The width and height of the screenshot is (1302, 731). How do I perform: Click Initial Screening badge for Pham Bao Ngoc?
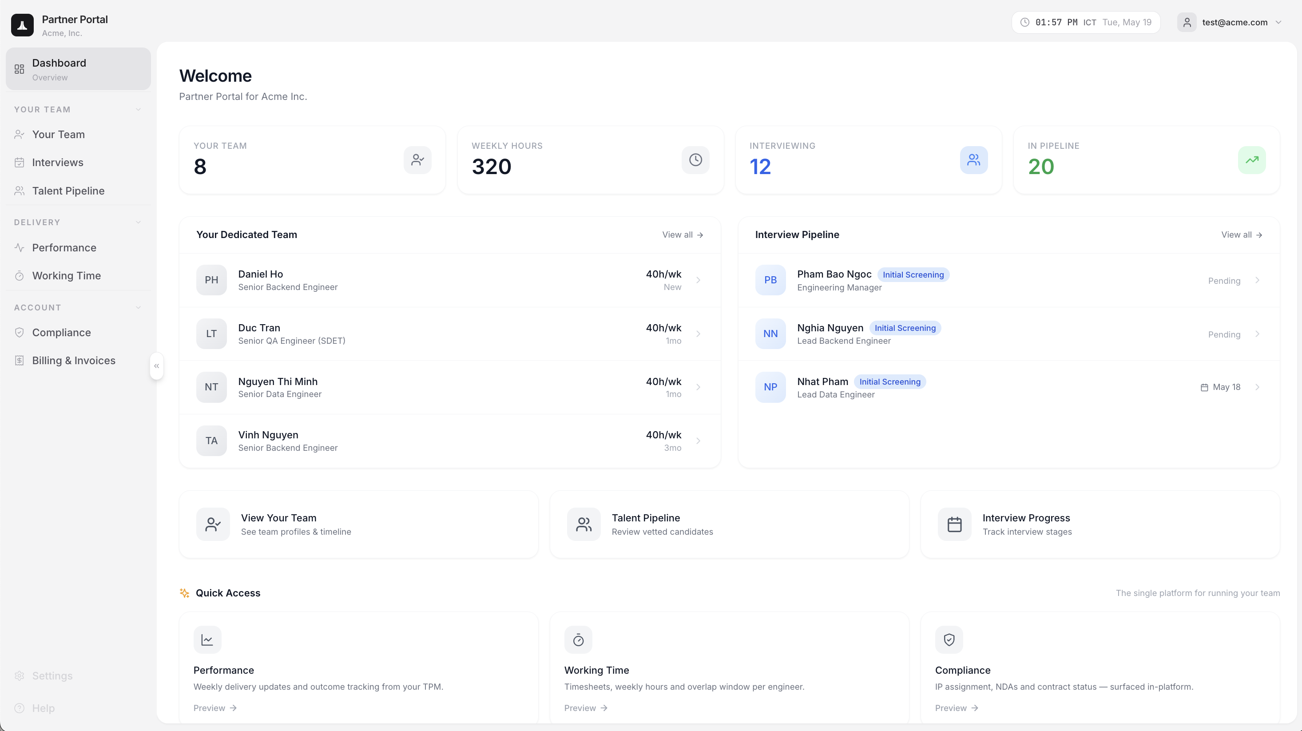pos(913,275)
